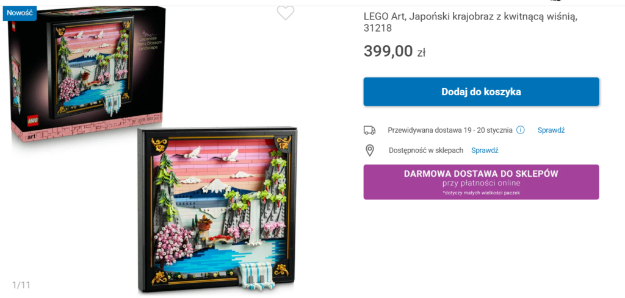
Task: Enlarge the built cherry blossom frame image
Action: click(217, 209)
